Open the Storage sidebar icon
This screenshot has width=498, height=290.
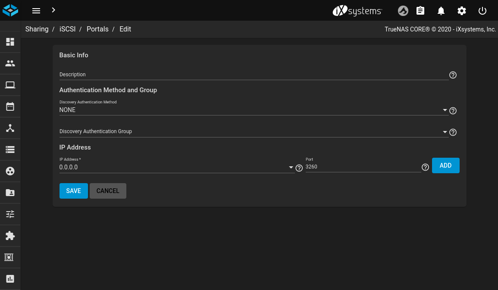pos(10,150)
